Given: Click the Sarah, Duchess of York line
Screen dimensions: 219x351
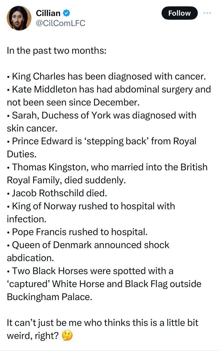Looking at the screenshot, I should tap(102, 121).
